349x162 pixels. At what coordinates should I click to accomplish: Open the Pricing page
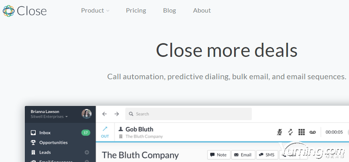coord(136,11)
